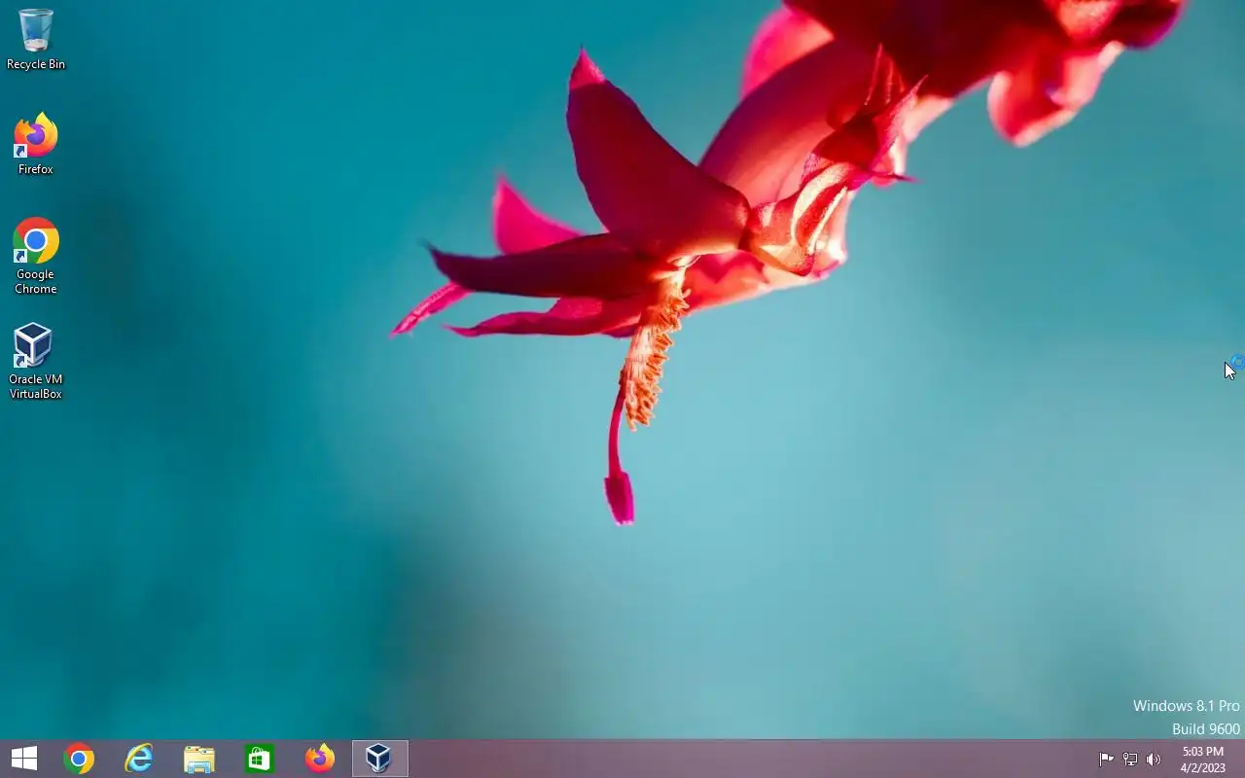
Task: Select the Oracle VM VirtualBox desktop shortcut
Action: [36, 361]
